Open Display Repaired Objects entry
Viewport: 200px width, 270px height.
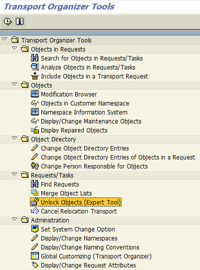coord(74,130)
